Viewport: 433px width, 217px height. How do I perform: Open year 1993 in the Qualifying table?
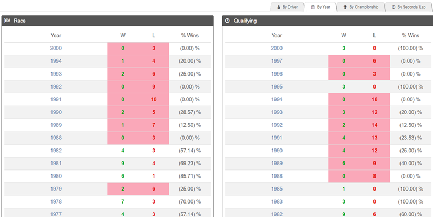tap(277, 112)
